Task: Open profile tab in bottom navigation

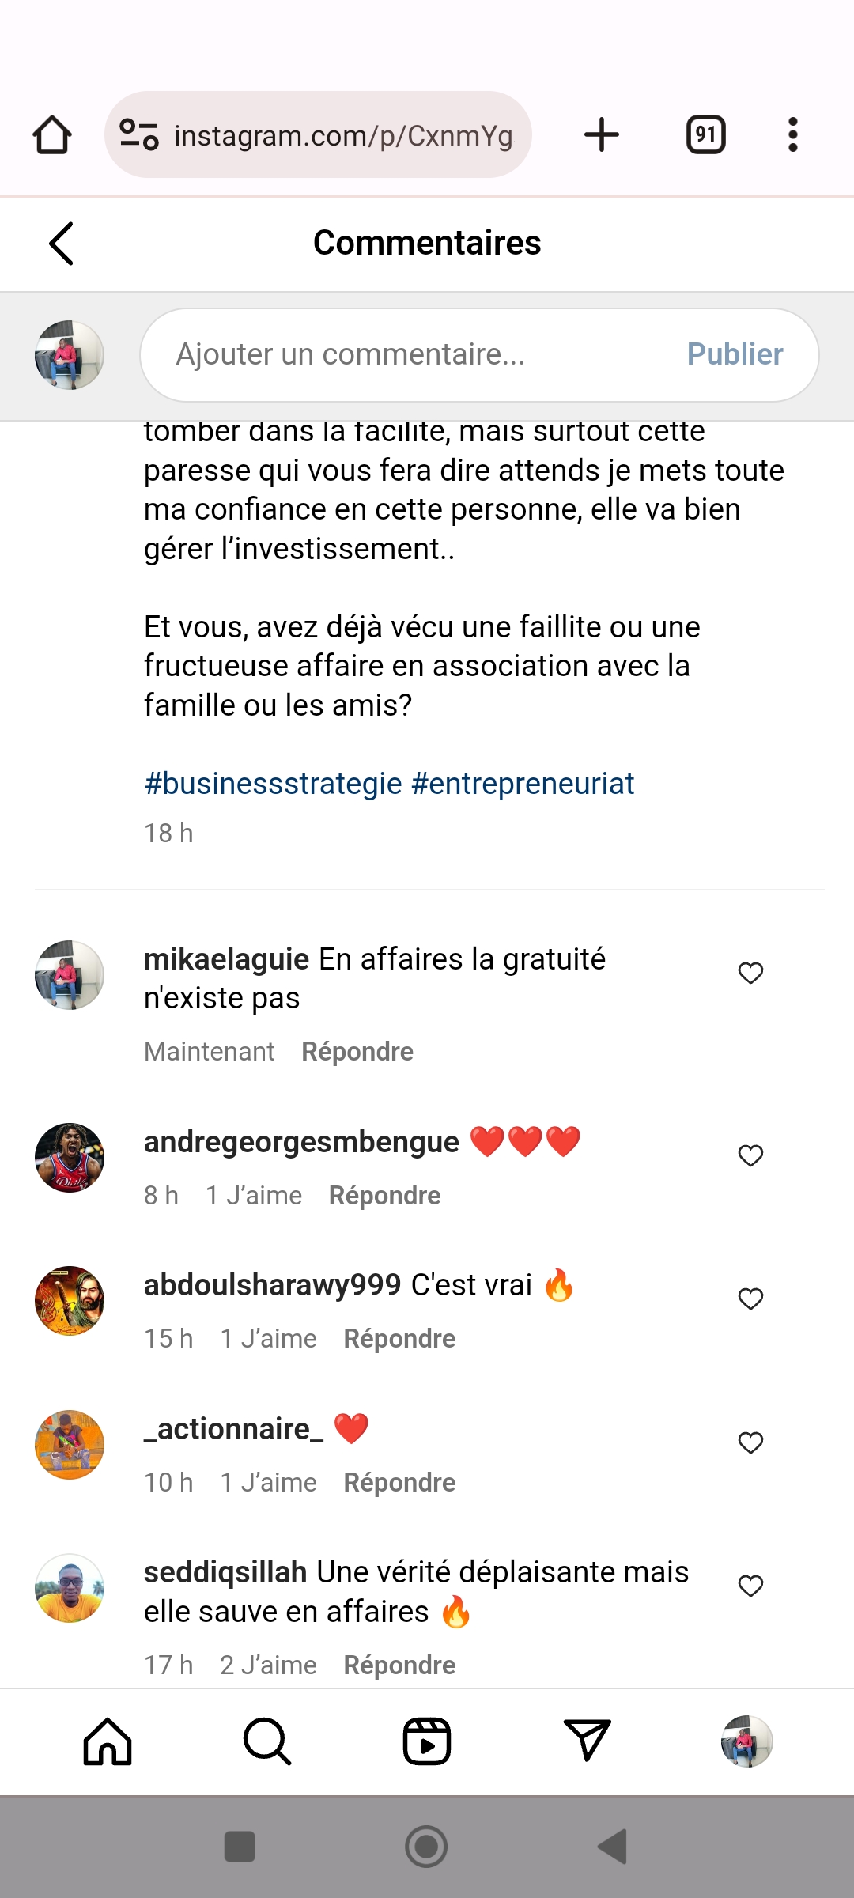Action: 746,1741
